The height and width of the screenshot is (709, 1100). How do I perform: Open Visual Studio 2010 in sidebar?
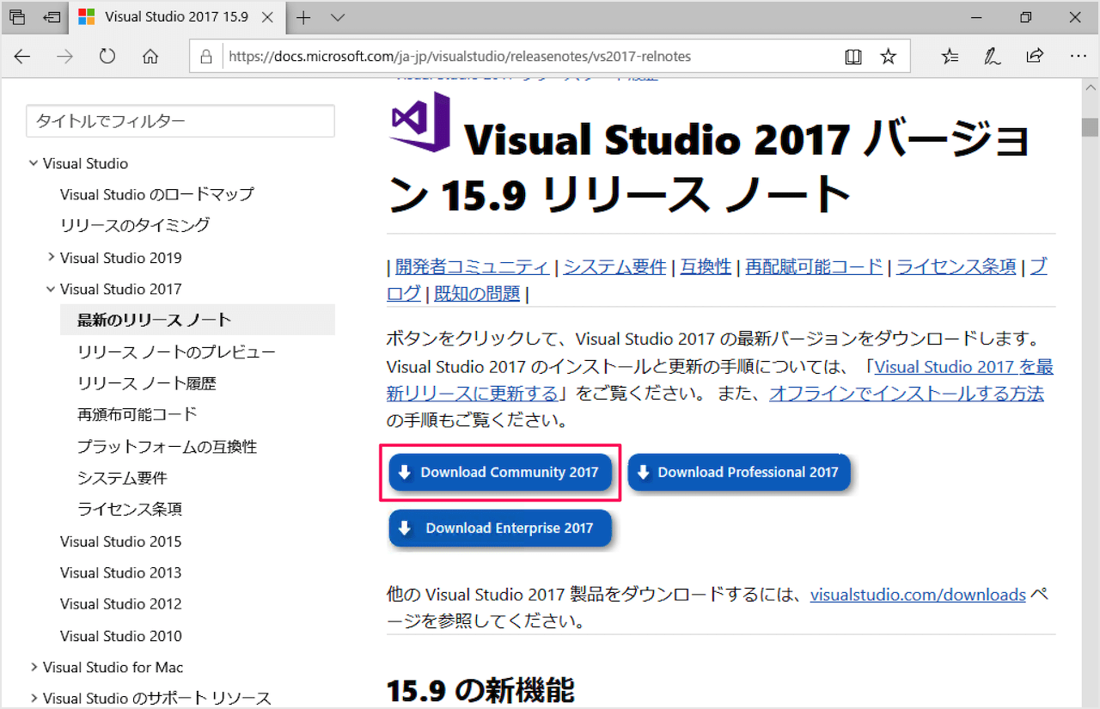pyautogui.click(x=121, y=636)
